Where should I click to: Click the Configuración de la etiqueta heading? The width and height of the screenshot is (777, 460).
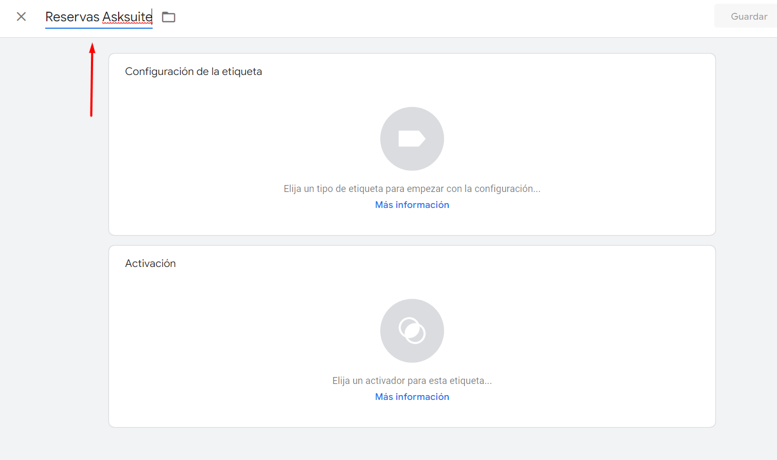coord(194,71)
